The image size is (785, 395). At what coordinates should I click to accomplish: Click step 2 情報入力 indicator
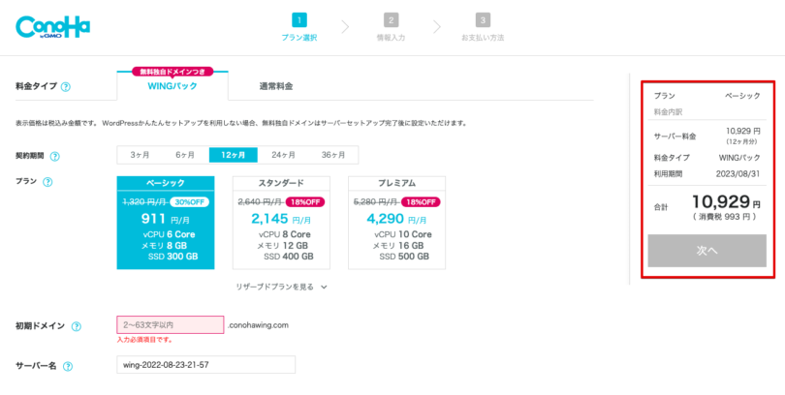coord(391,19)
